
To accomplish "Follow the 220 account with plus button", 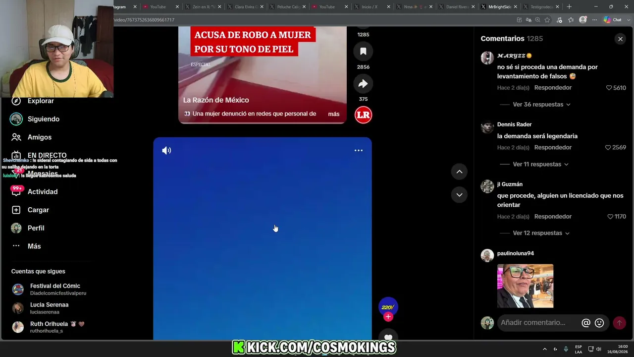I will click(388, 317).
